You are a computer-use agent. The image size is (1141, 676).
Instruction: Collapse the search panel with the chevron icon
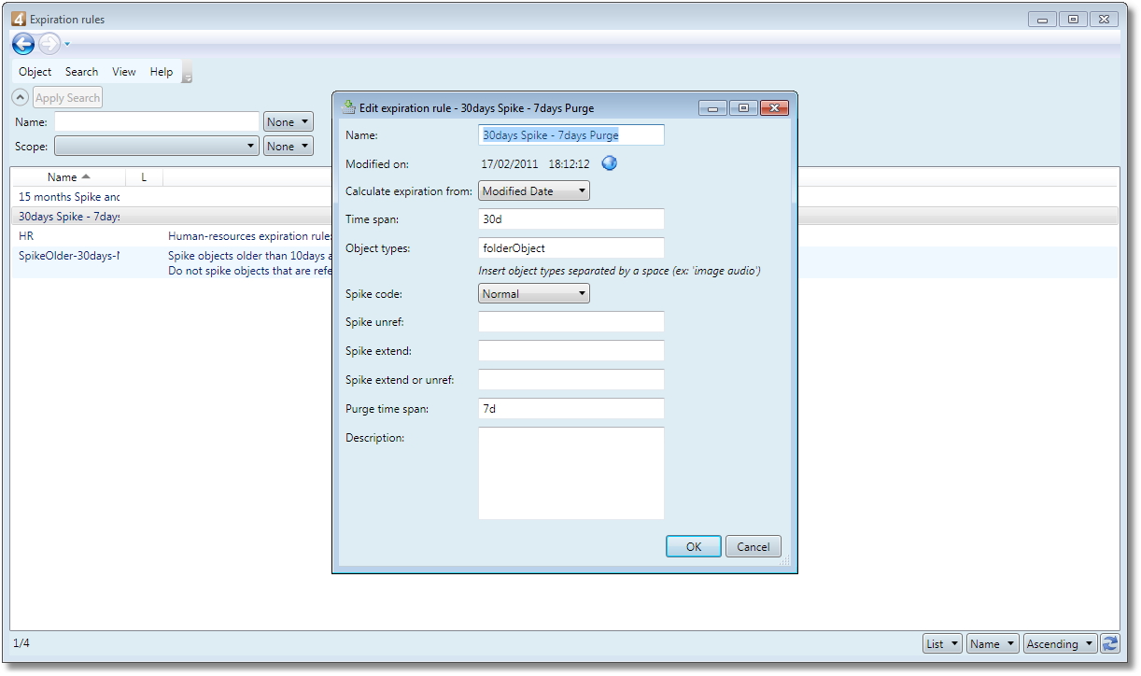[21, 97]
